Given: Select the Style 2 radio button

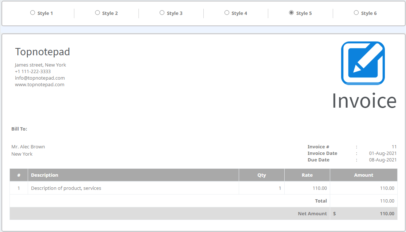Looking at the screenshot, I should (x=97, y=12).
